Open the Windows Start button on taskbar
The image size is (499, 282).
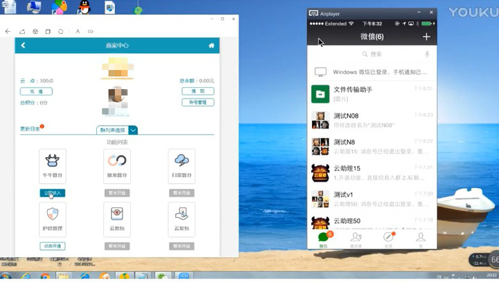6,276
